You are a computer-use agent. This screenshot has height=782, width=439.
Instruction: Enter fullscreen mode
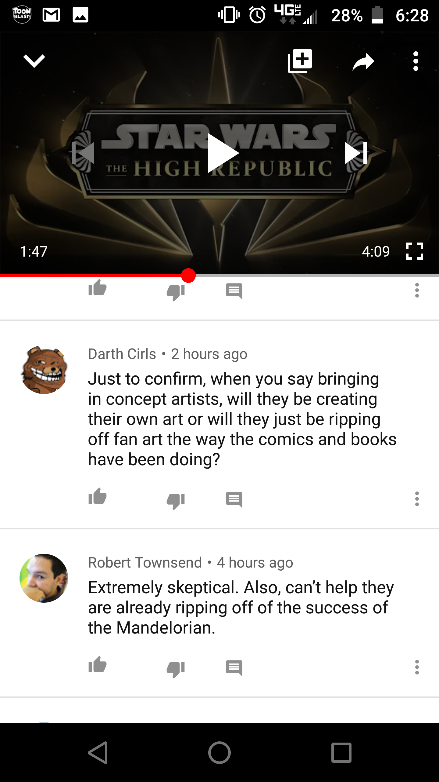click(x=415, y=251)
